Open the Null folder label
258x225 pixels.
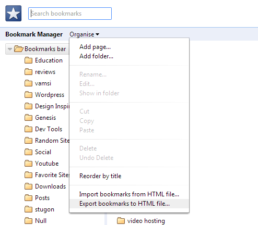tap(41, 221)
